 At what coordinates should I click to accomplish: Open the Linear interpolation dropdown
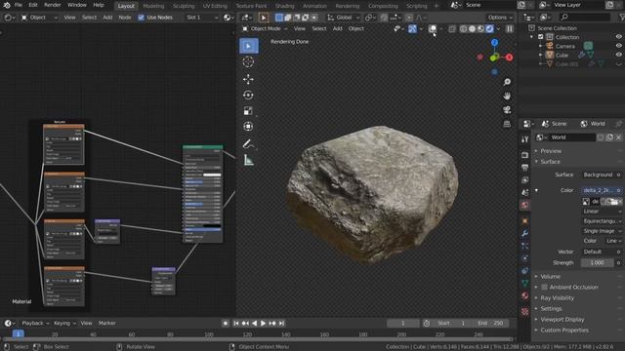(x=602, y=212)
